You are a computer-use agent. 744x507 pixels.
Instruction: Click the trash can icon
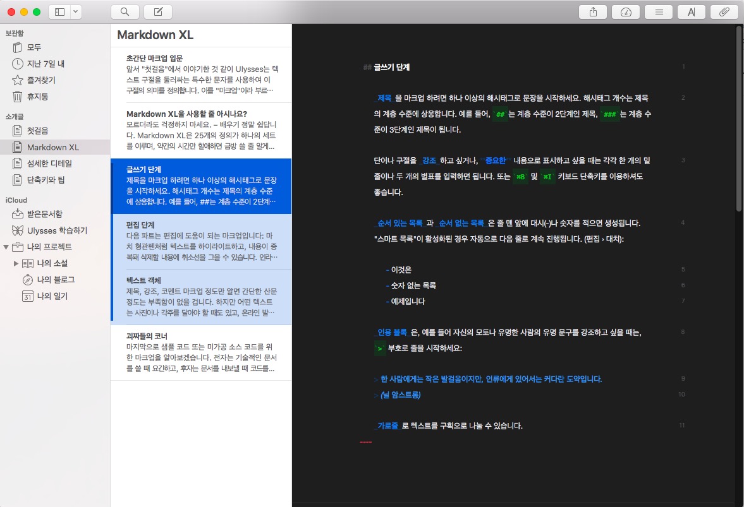coord(17,96)
